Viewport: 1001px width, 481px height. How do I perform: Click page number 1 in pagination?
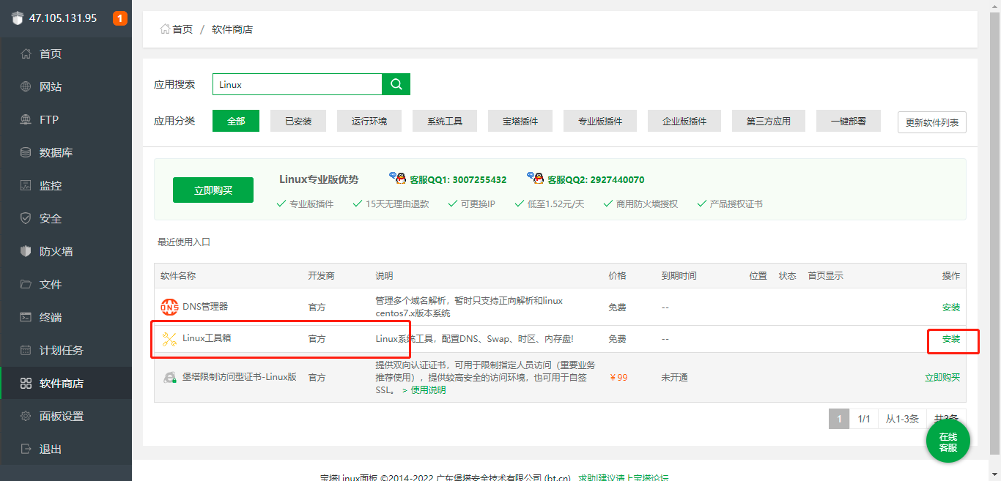tap(839, 419)
